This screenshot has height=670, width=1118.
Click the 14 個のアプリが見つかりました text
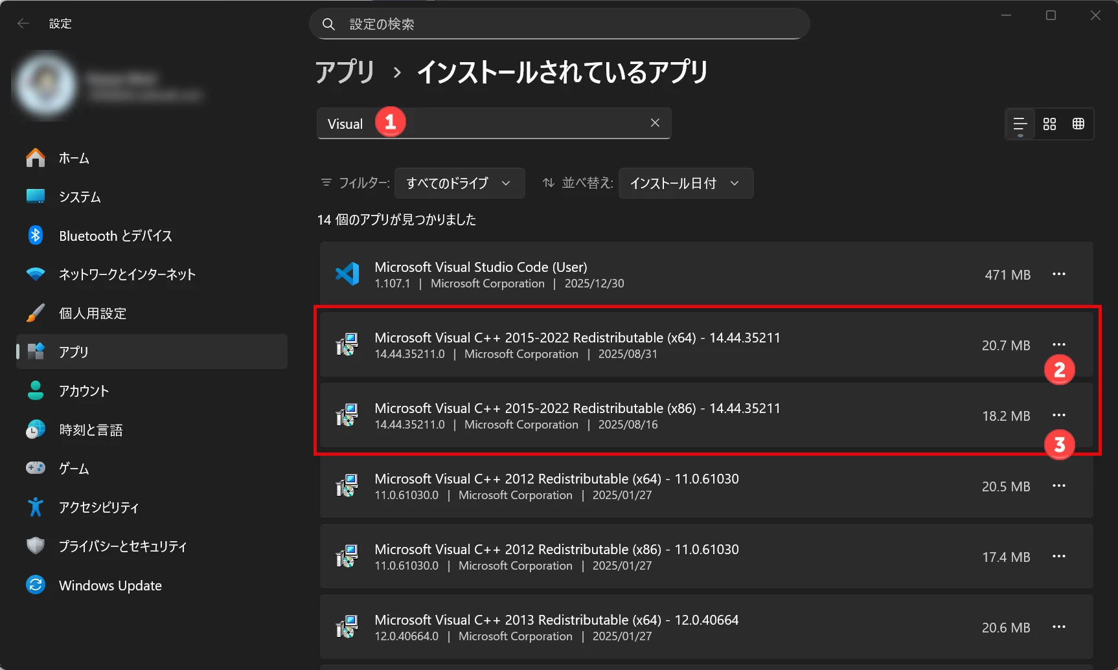[396, 219]
